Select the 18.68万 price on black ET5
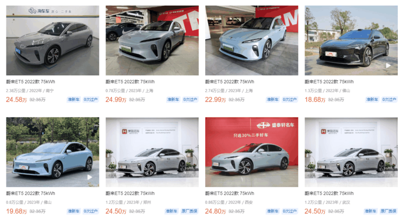The width and height of the screenshot is (403, 223). (x=315, y=100)
